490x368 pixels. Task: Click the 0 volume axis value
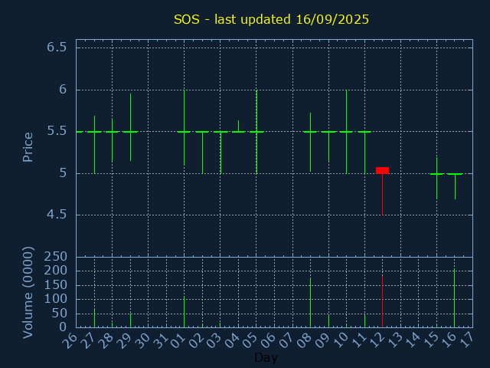point(63,327)
